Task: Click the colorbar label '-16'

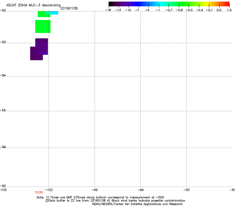Action: point(108,10)
